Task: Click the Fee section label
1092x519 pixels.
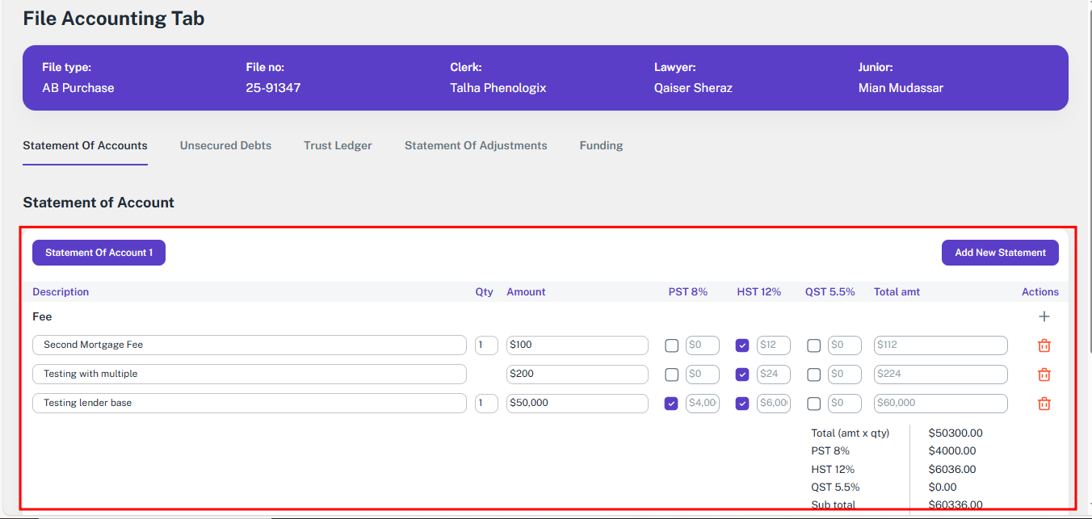Action: [42, 317]
